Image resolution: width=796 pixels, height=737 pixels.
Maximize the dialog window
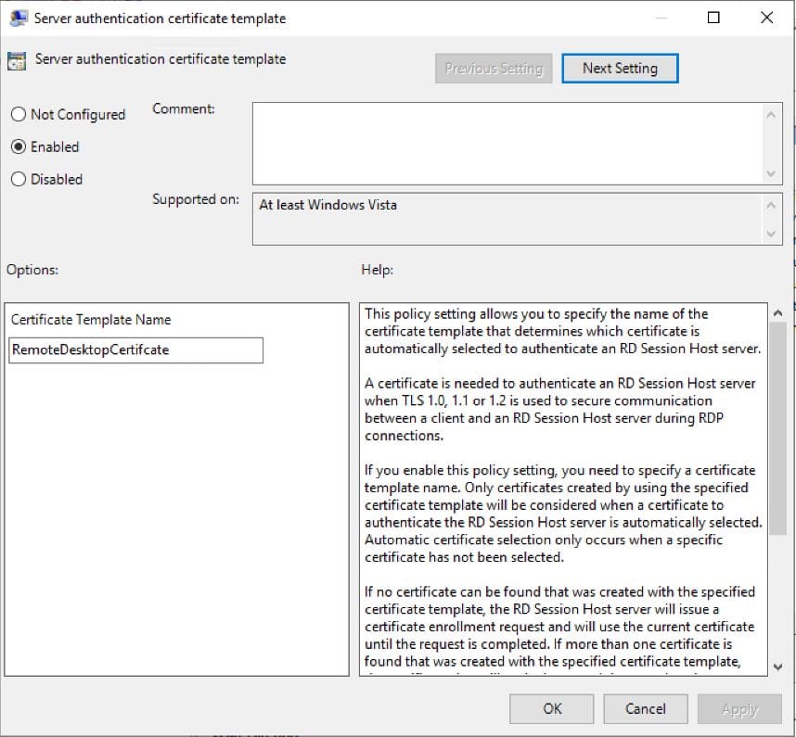(x=713, y=18)
